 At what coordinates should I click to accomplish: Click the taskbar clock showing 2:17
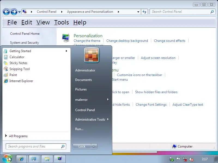[x=205, y=159]
